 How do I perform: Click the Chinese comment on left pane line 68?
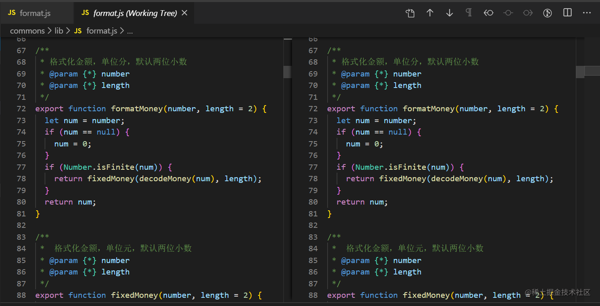(x=118, y=62)
